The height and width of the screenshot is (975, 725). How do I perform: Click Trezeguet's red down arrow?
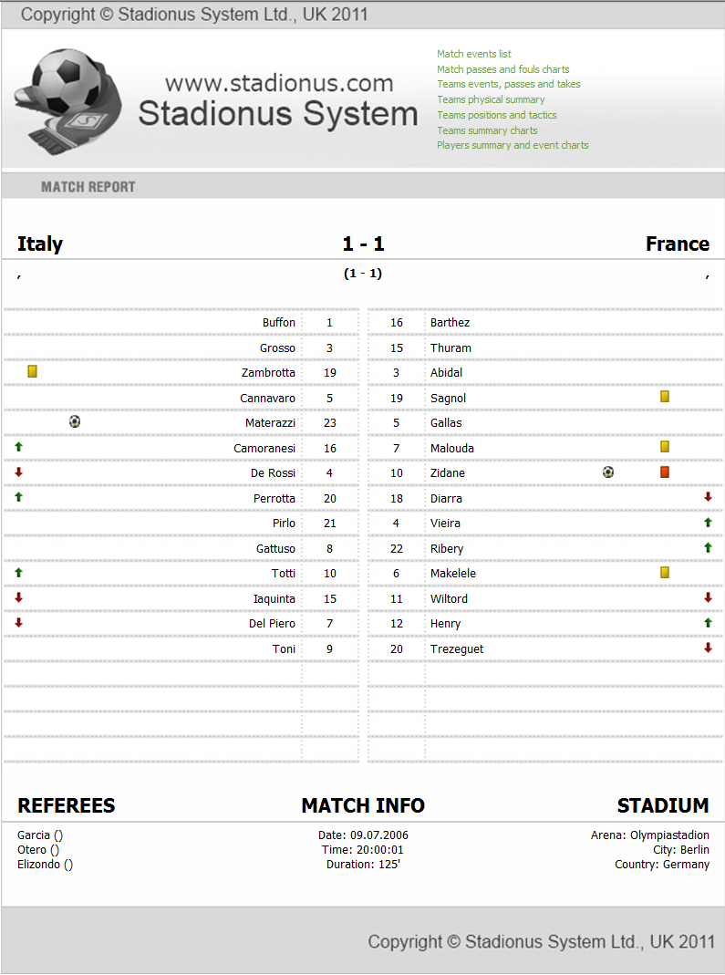(x=708, y=648)
